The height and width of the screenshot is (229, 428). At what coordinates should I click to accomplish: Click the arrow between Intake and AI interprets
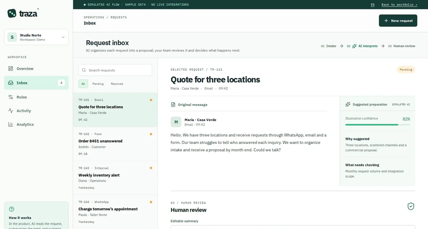click(341, 46)
